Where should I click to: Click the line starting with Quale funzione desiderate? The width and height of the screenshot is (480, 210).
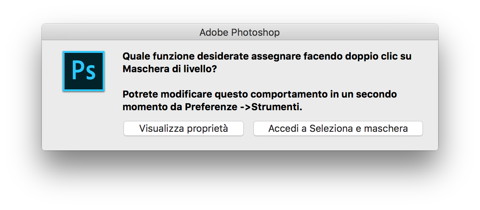(x=267, y=57)
